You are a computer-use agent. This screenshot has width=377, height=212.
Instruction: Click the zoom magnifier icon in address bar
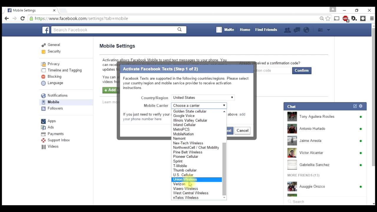[x=322, y=18]
